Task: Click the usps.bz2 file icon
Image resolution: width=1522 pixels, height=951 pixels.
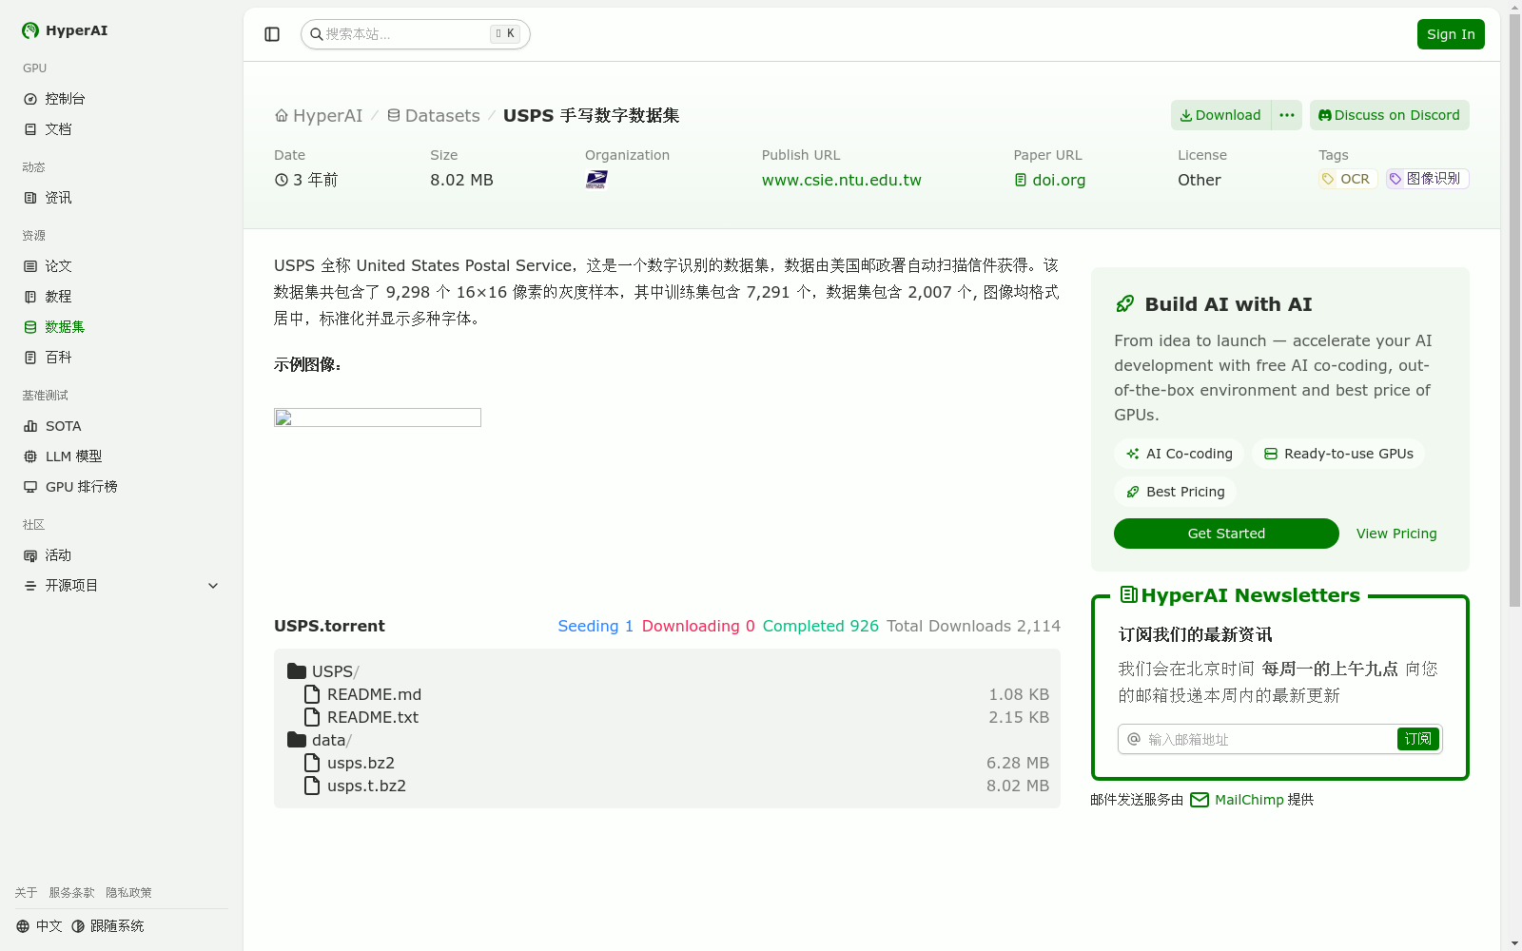Action: pos(312,763)
